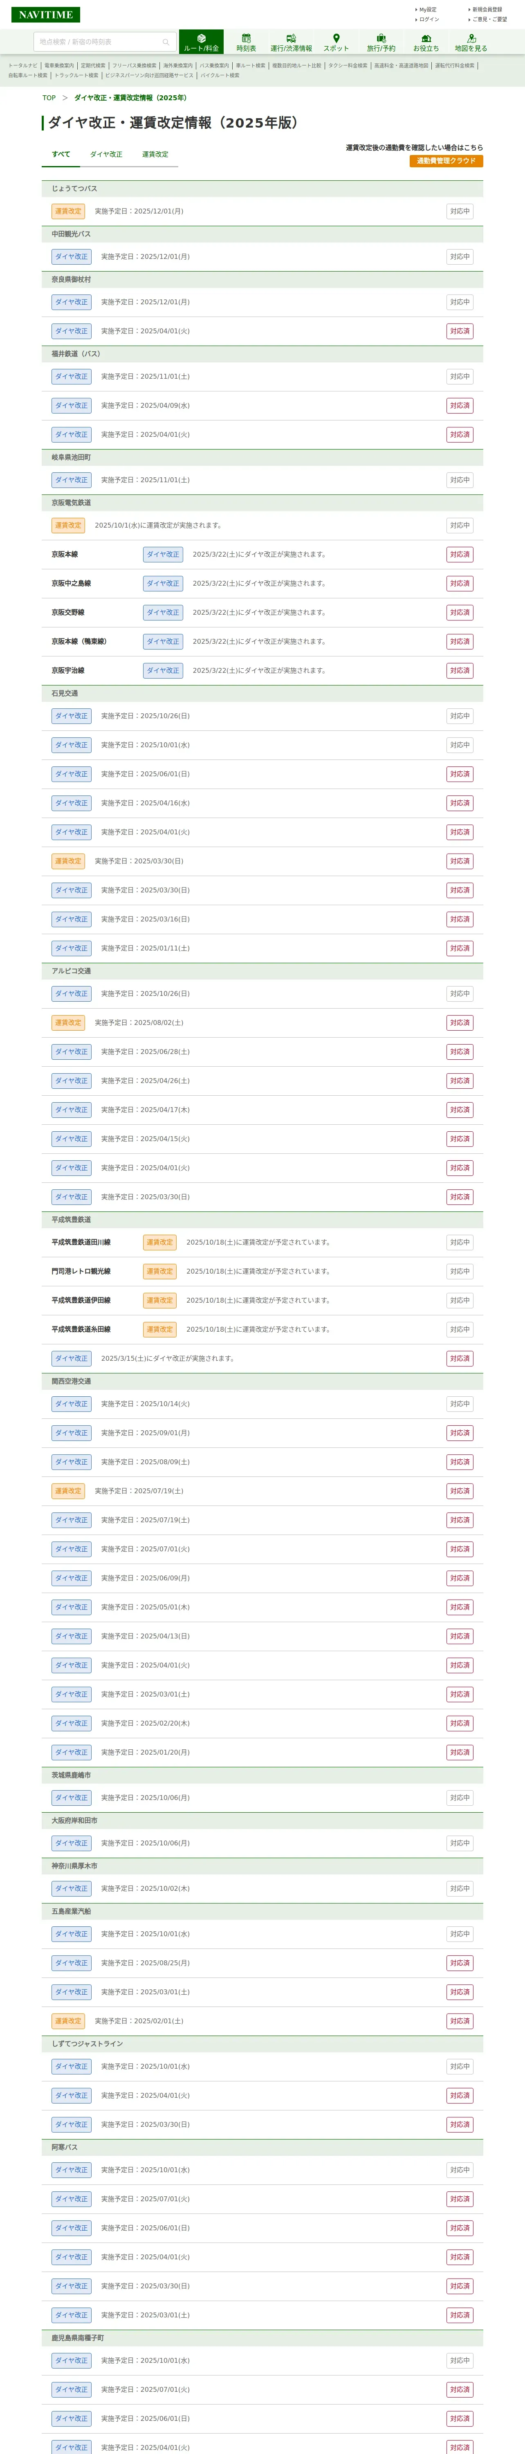This screenshot has height=2454, width=525.
Task: Click アルピコ交通 row dated 2025/04/17(木)
Action: pyautogui.click(x=262, y=1110)
